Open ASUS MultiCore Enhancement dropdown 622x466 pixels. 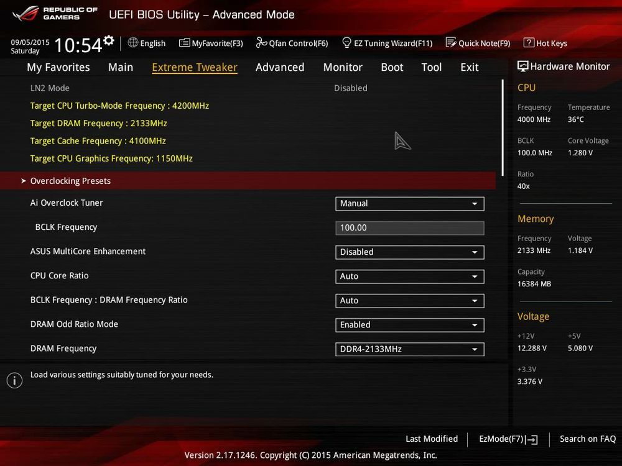(x=409, y=252)
